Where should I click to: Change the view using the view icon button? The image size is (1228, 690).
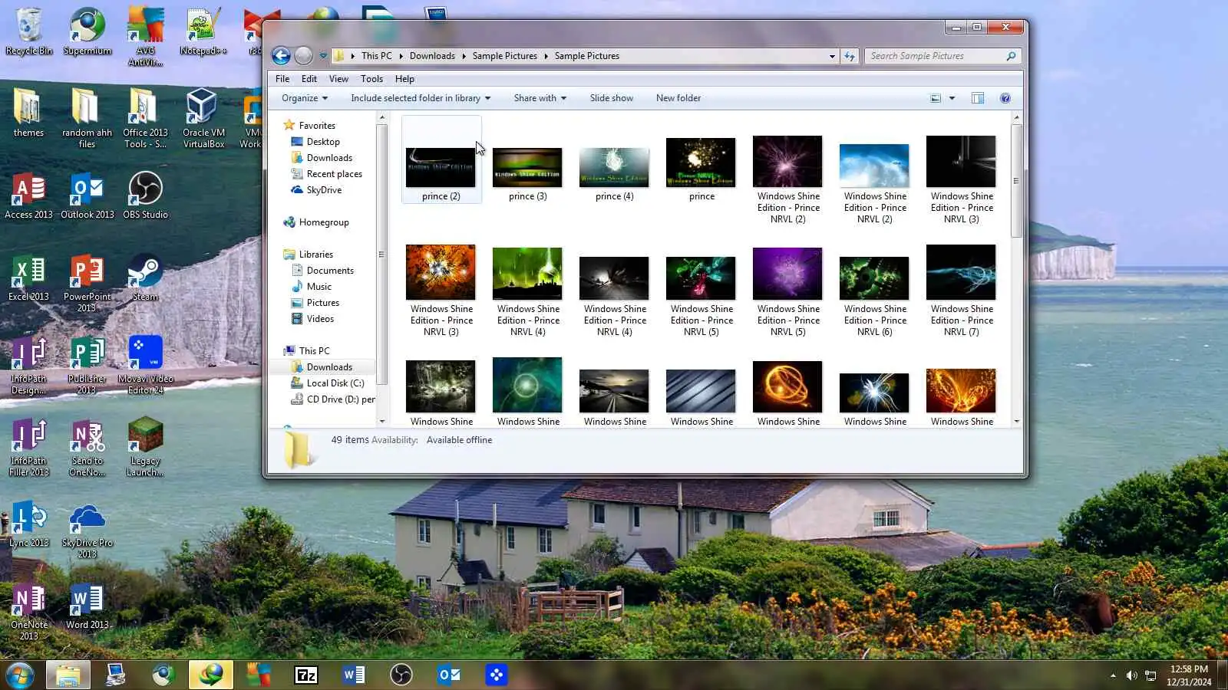click(x=936, y=98)
